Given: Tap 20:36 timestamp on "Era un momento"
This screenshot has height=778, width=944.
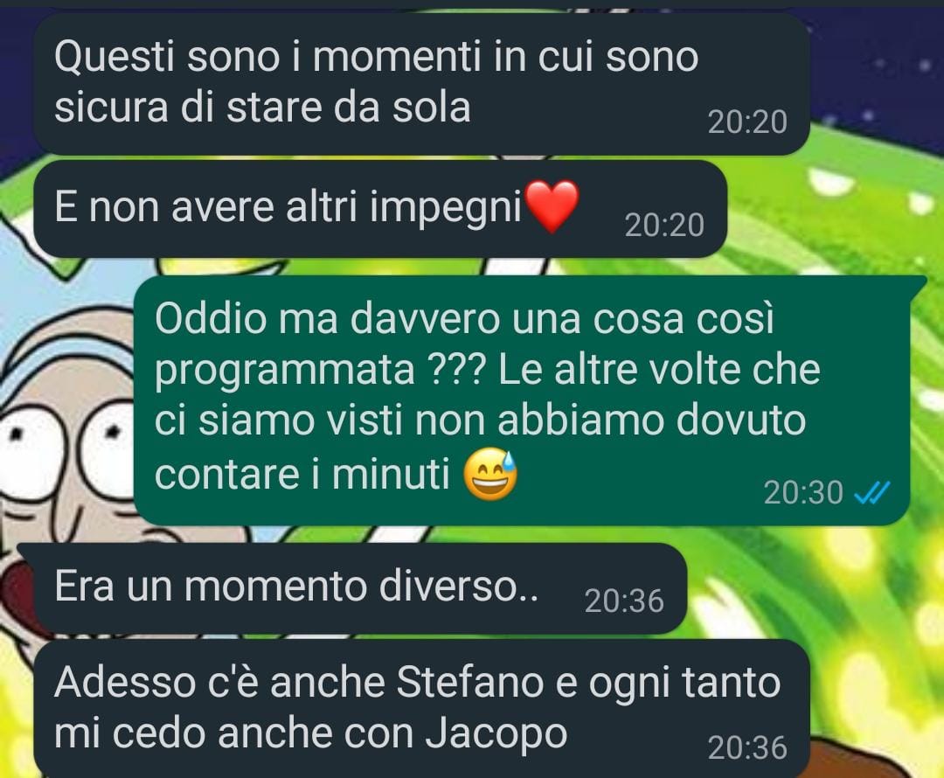Looking at the screenshot, I should pos(624,601).
